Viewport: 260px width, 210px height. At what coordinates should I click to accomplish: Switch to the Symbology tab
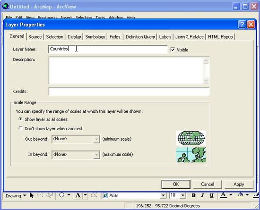95,37
